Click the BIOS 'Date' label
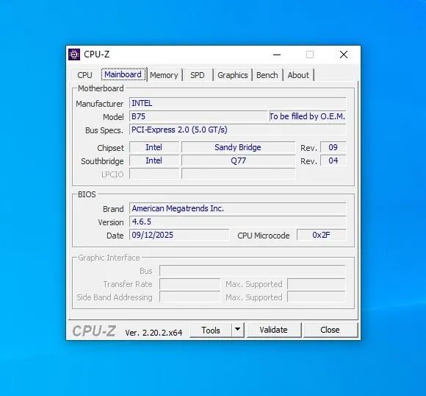This screenshot has width=426, height=396. (115, 236)
